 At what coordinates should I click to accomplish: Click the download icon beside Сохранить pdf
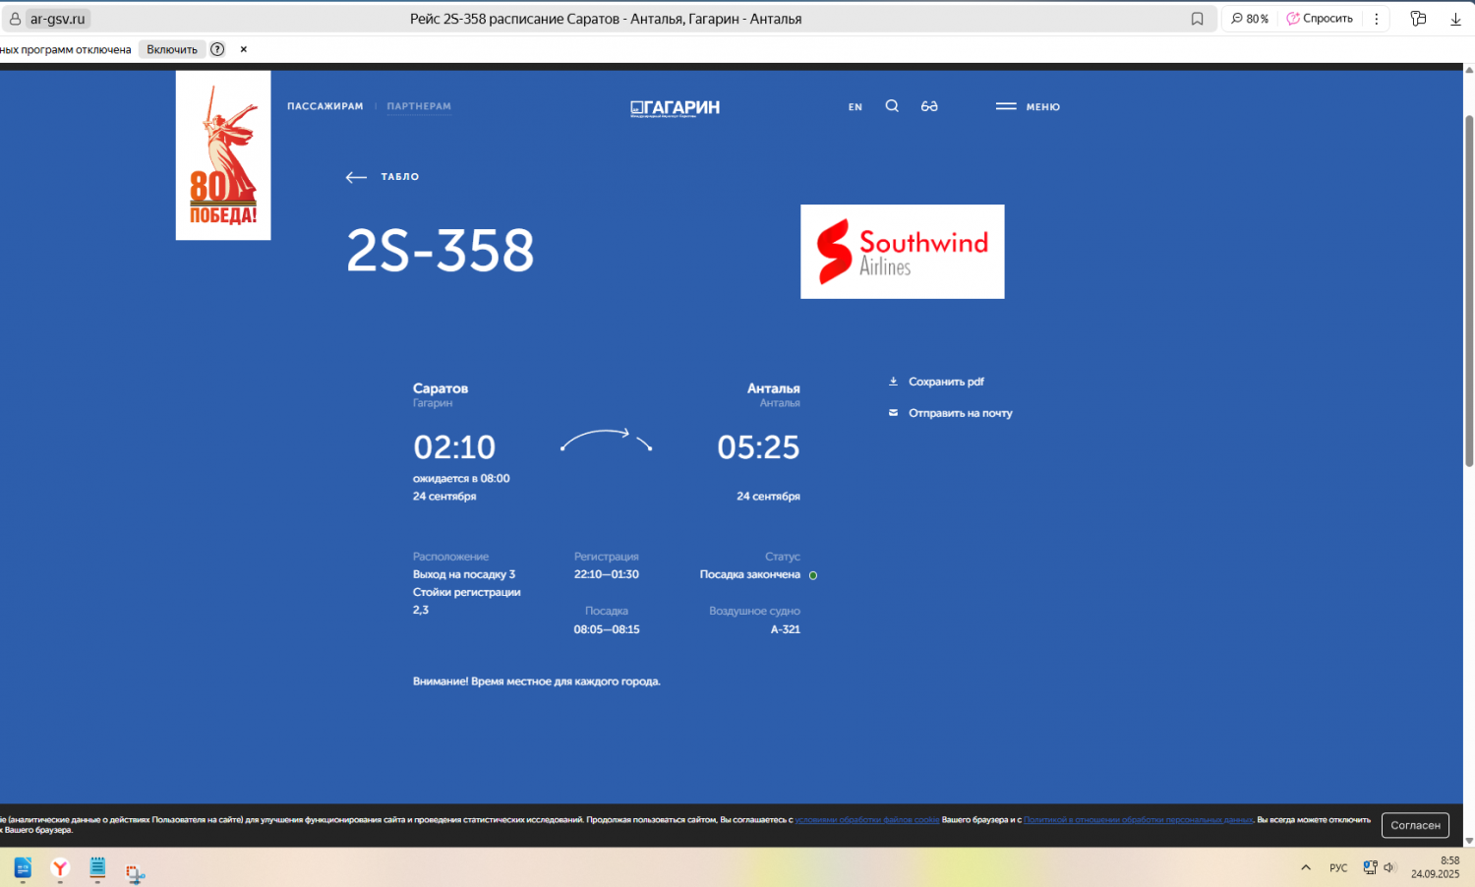[894, 382]
